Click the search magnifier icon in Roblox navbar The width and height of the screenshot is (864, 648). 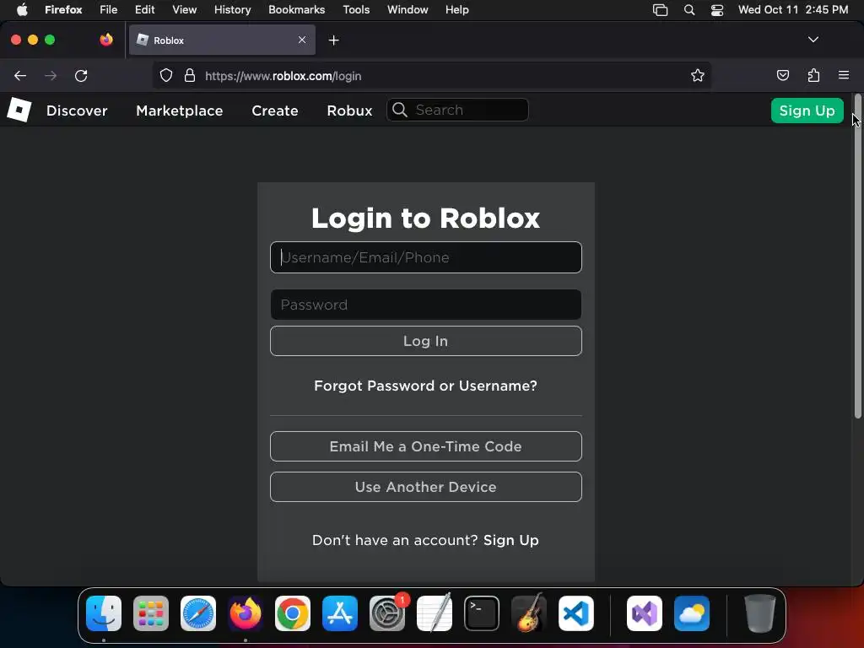[x=400, y=110]
